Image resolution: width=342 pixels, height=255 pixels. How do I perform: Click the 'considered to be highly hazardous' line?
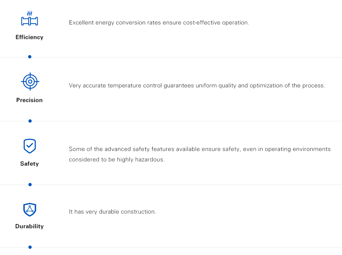(117, 160)
